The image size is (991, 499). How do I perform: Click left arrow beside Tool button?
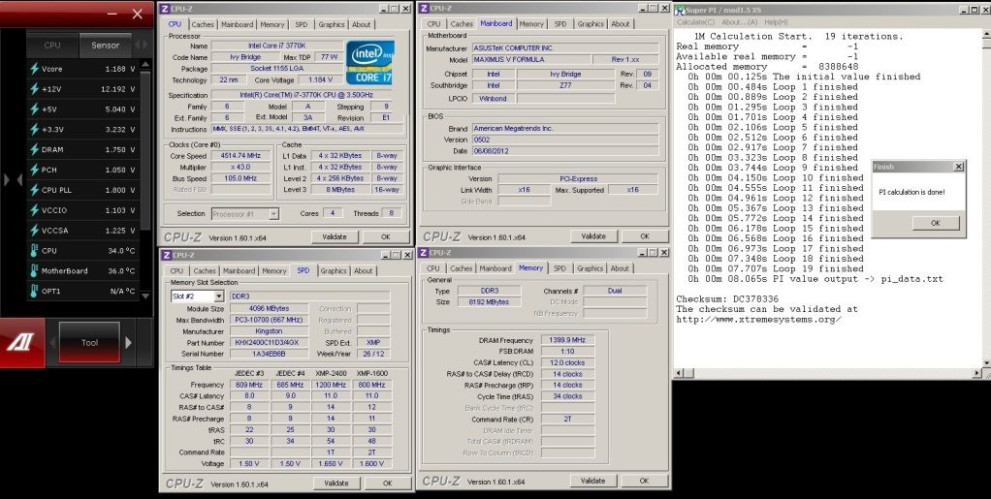[x=51, y=342]
